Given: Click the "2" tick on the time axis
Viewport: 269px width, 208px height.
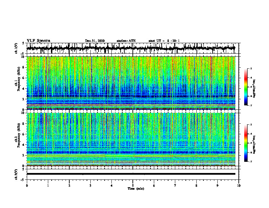Looking at the screenshot, I should tap(69, 186).
